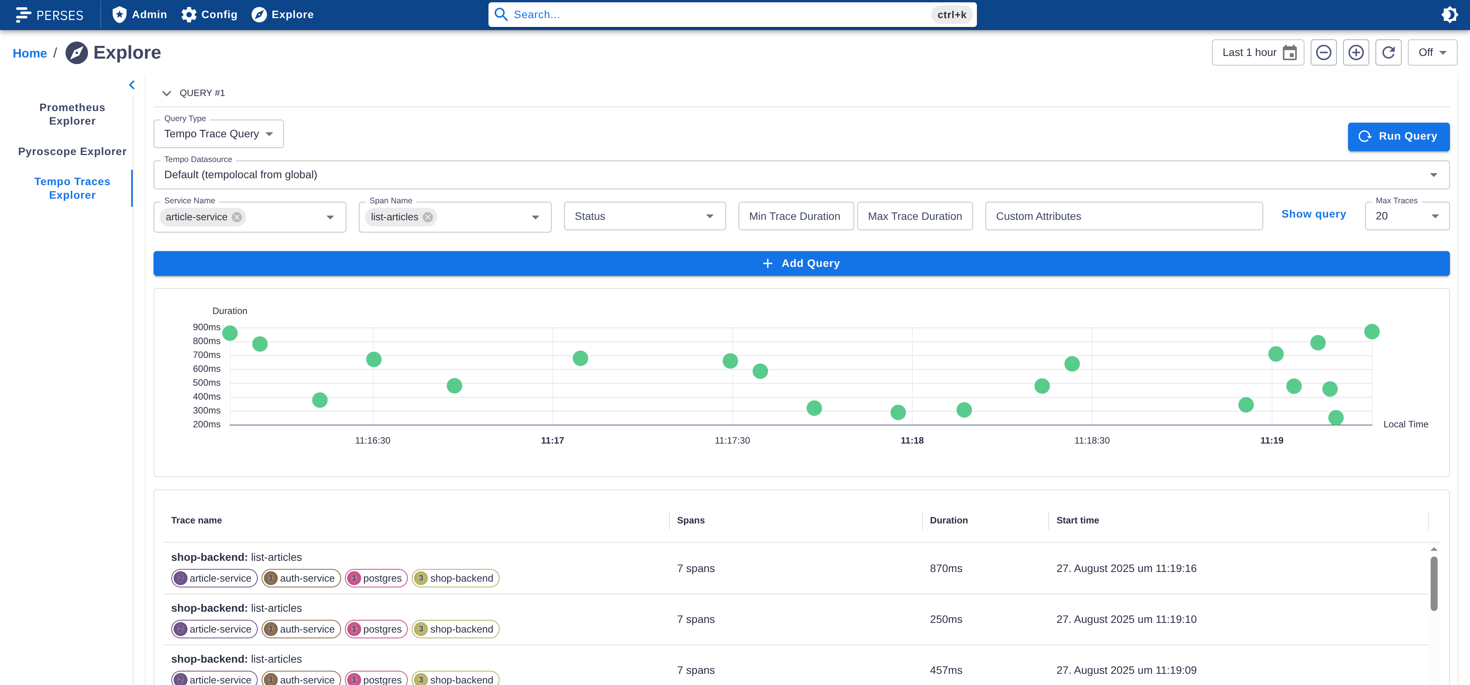Open the Prometheus Explorer tab
This screenshot has width=1470, height=685.
pos(72,114)
